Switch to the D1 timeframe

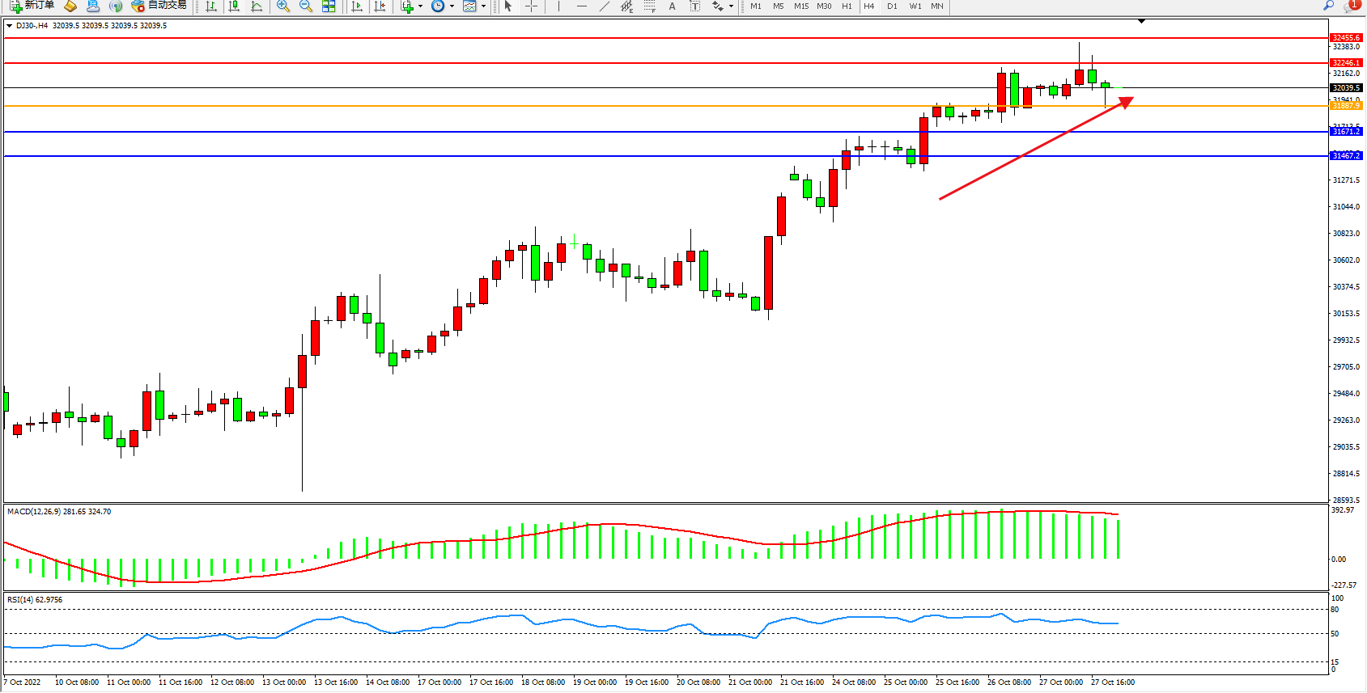click(892, 6)
